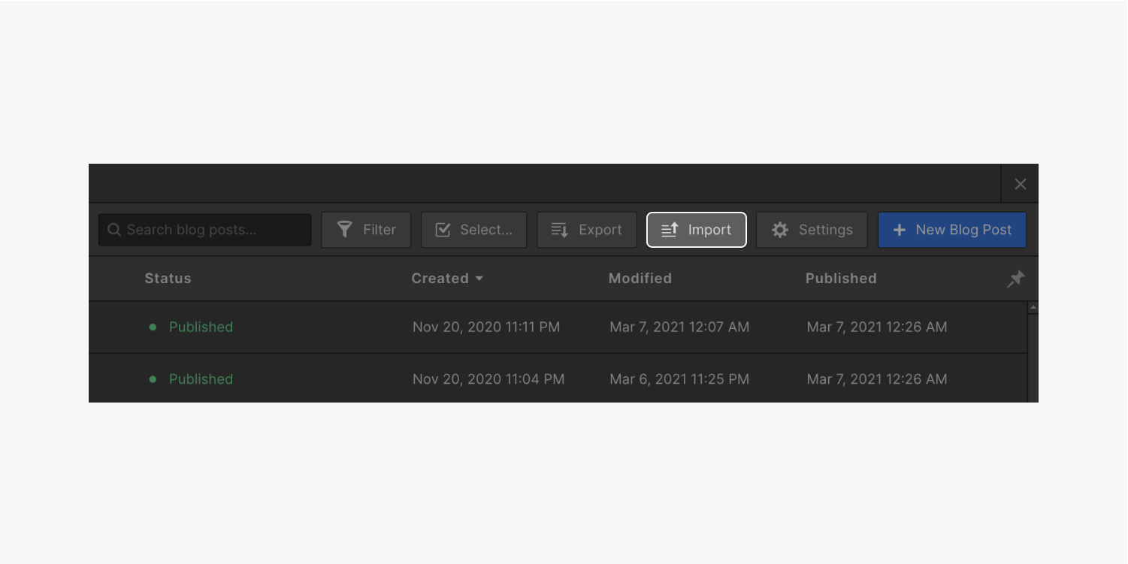
Task: Click the pin columns icon
Action: point(1015,279)
